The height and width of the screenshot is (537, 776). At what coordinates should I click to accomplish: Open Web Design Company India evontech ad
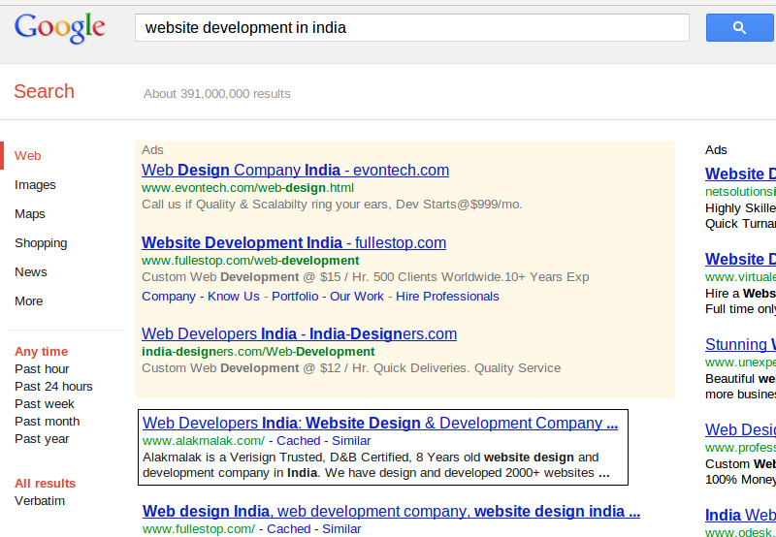295,170
